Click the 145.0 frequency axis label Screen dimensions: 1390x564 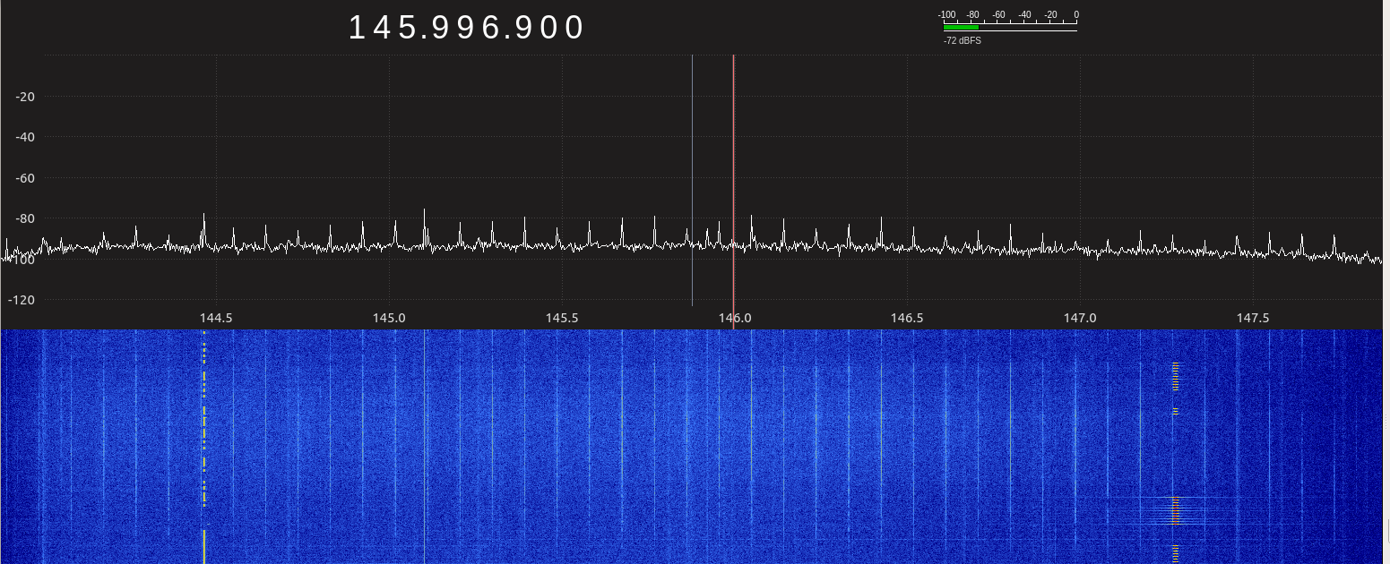pos(389,318)
